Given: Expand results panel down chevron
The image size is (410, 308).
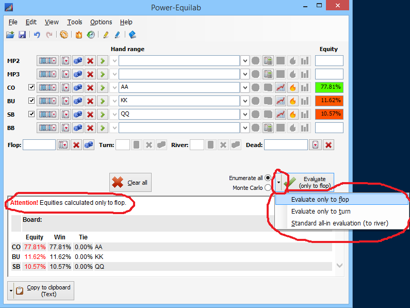Looking at the screenshot, I should [339, 266].
